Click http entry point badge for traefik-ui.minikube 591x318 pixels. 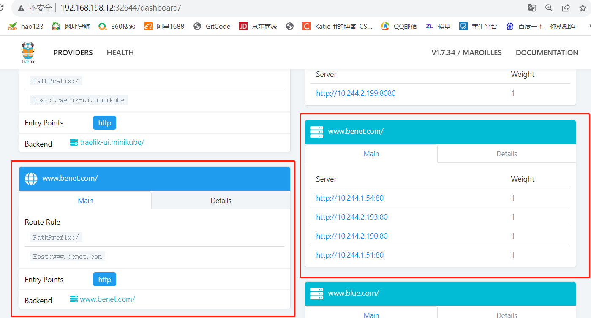click(x=104, y=123)
